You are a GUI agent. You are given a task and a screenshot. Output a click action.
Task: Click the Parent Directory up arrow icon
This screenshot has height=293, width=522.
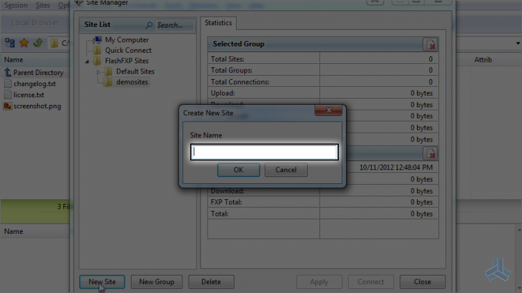point(8,72)
